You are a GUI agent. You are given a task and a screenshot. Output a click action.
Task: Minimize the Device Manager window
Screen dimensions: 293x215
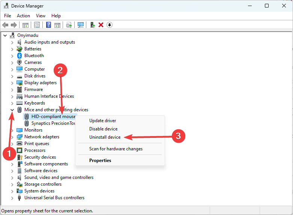click(250, 6)
